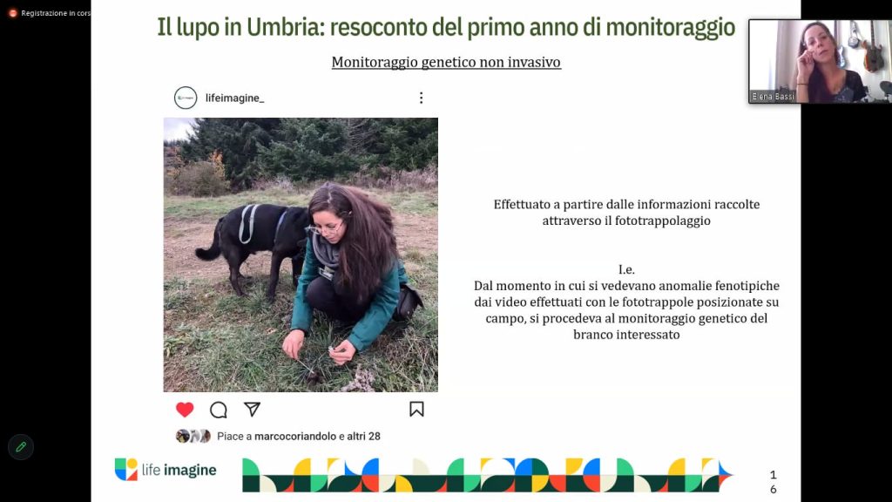
Task: Open the comment bubble icon
Action: pos(219,410)
